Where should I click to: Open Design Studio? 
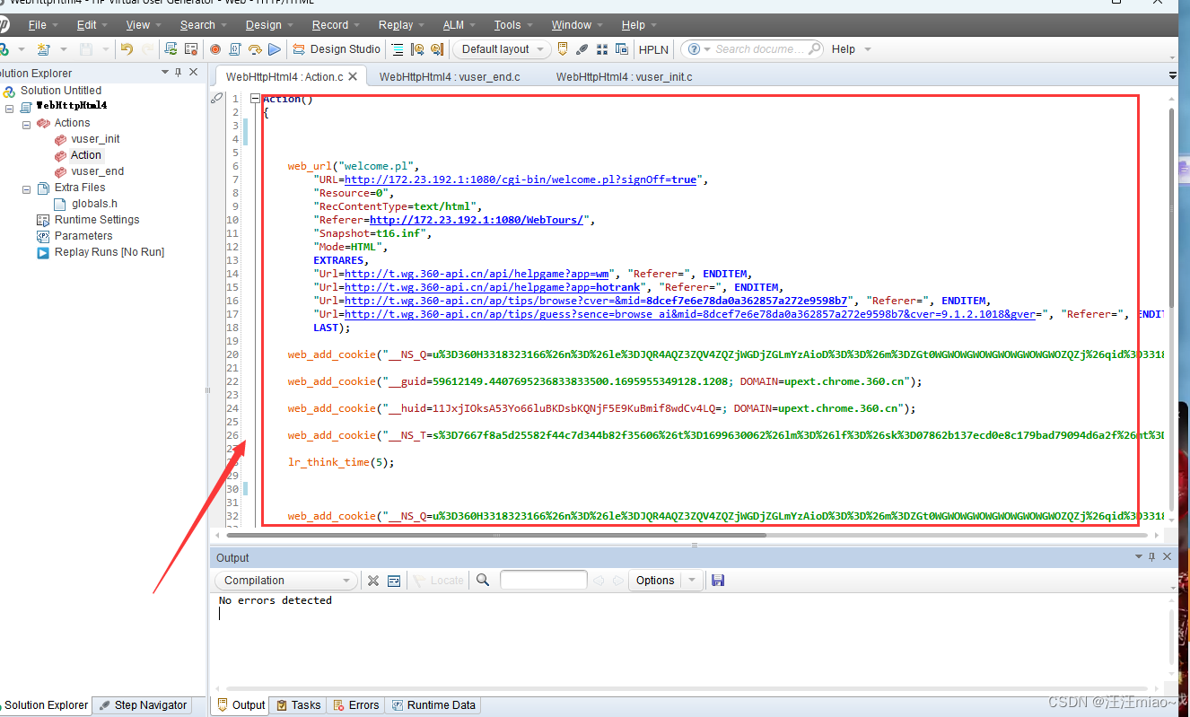click(337, 49)
